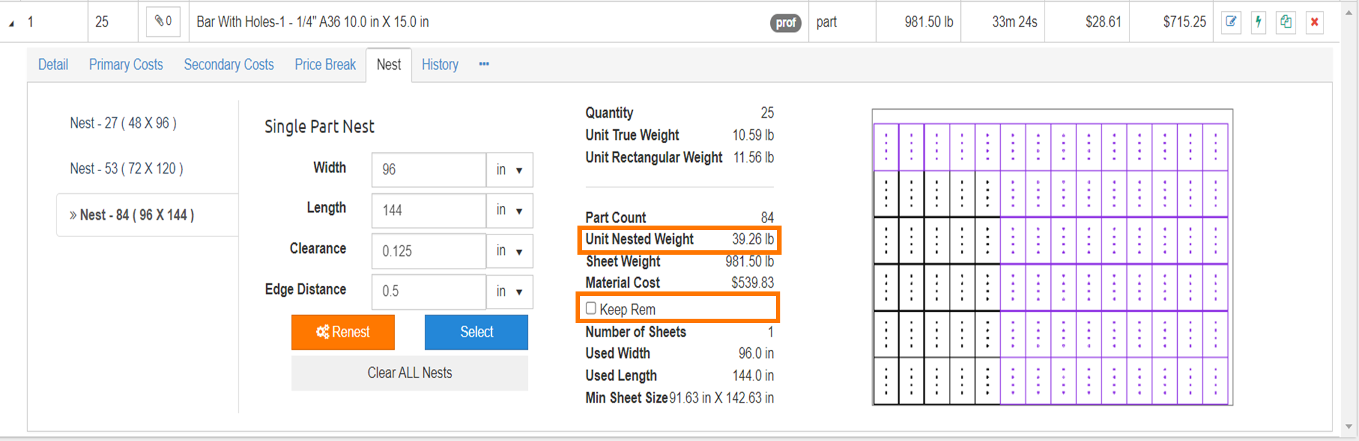Image resolution: width=1359 pixels, height=441 pixels.
Task: Delete line with red X icon
Action: pos(1315,22)
